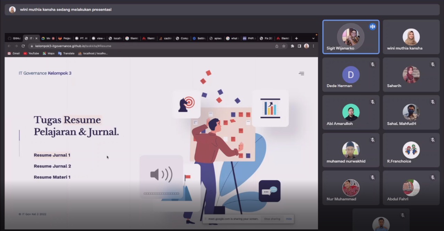444x231 pixels.
Task: Open the Resume Jurnal 2 link
Action: (x=52, y=166)
